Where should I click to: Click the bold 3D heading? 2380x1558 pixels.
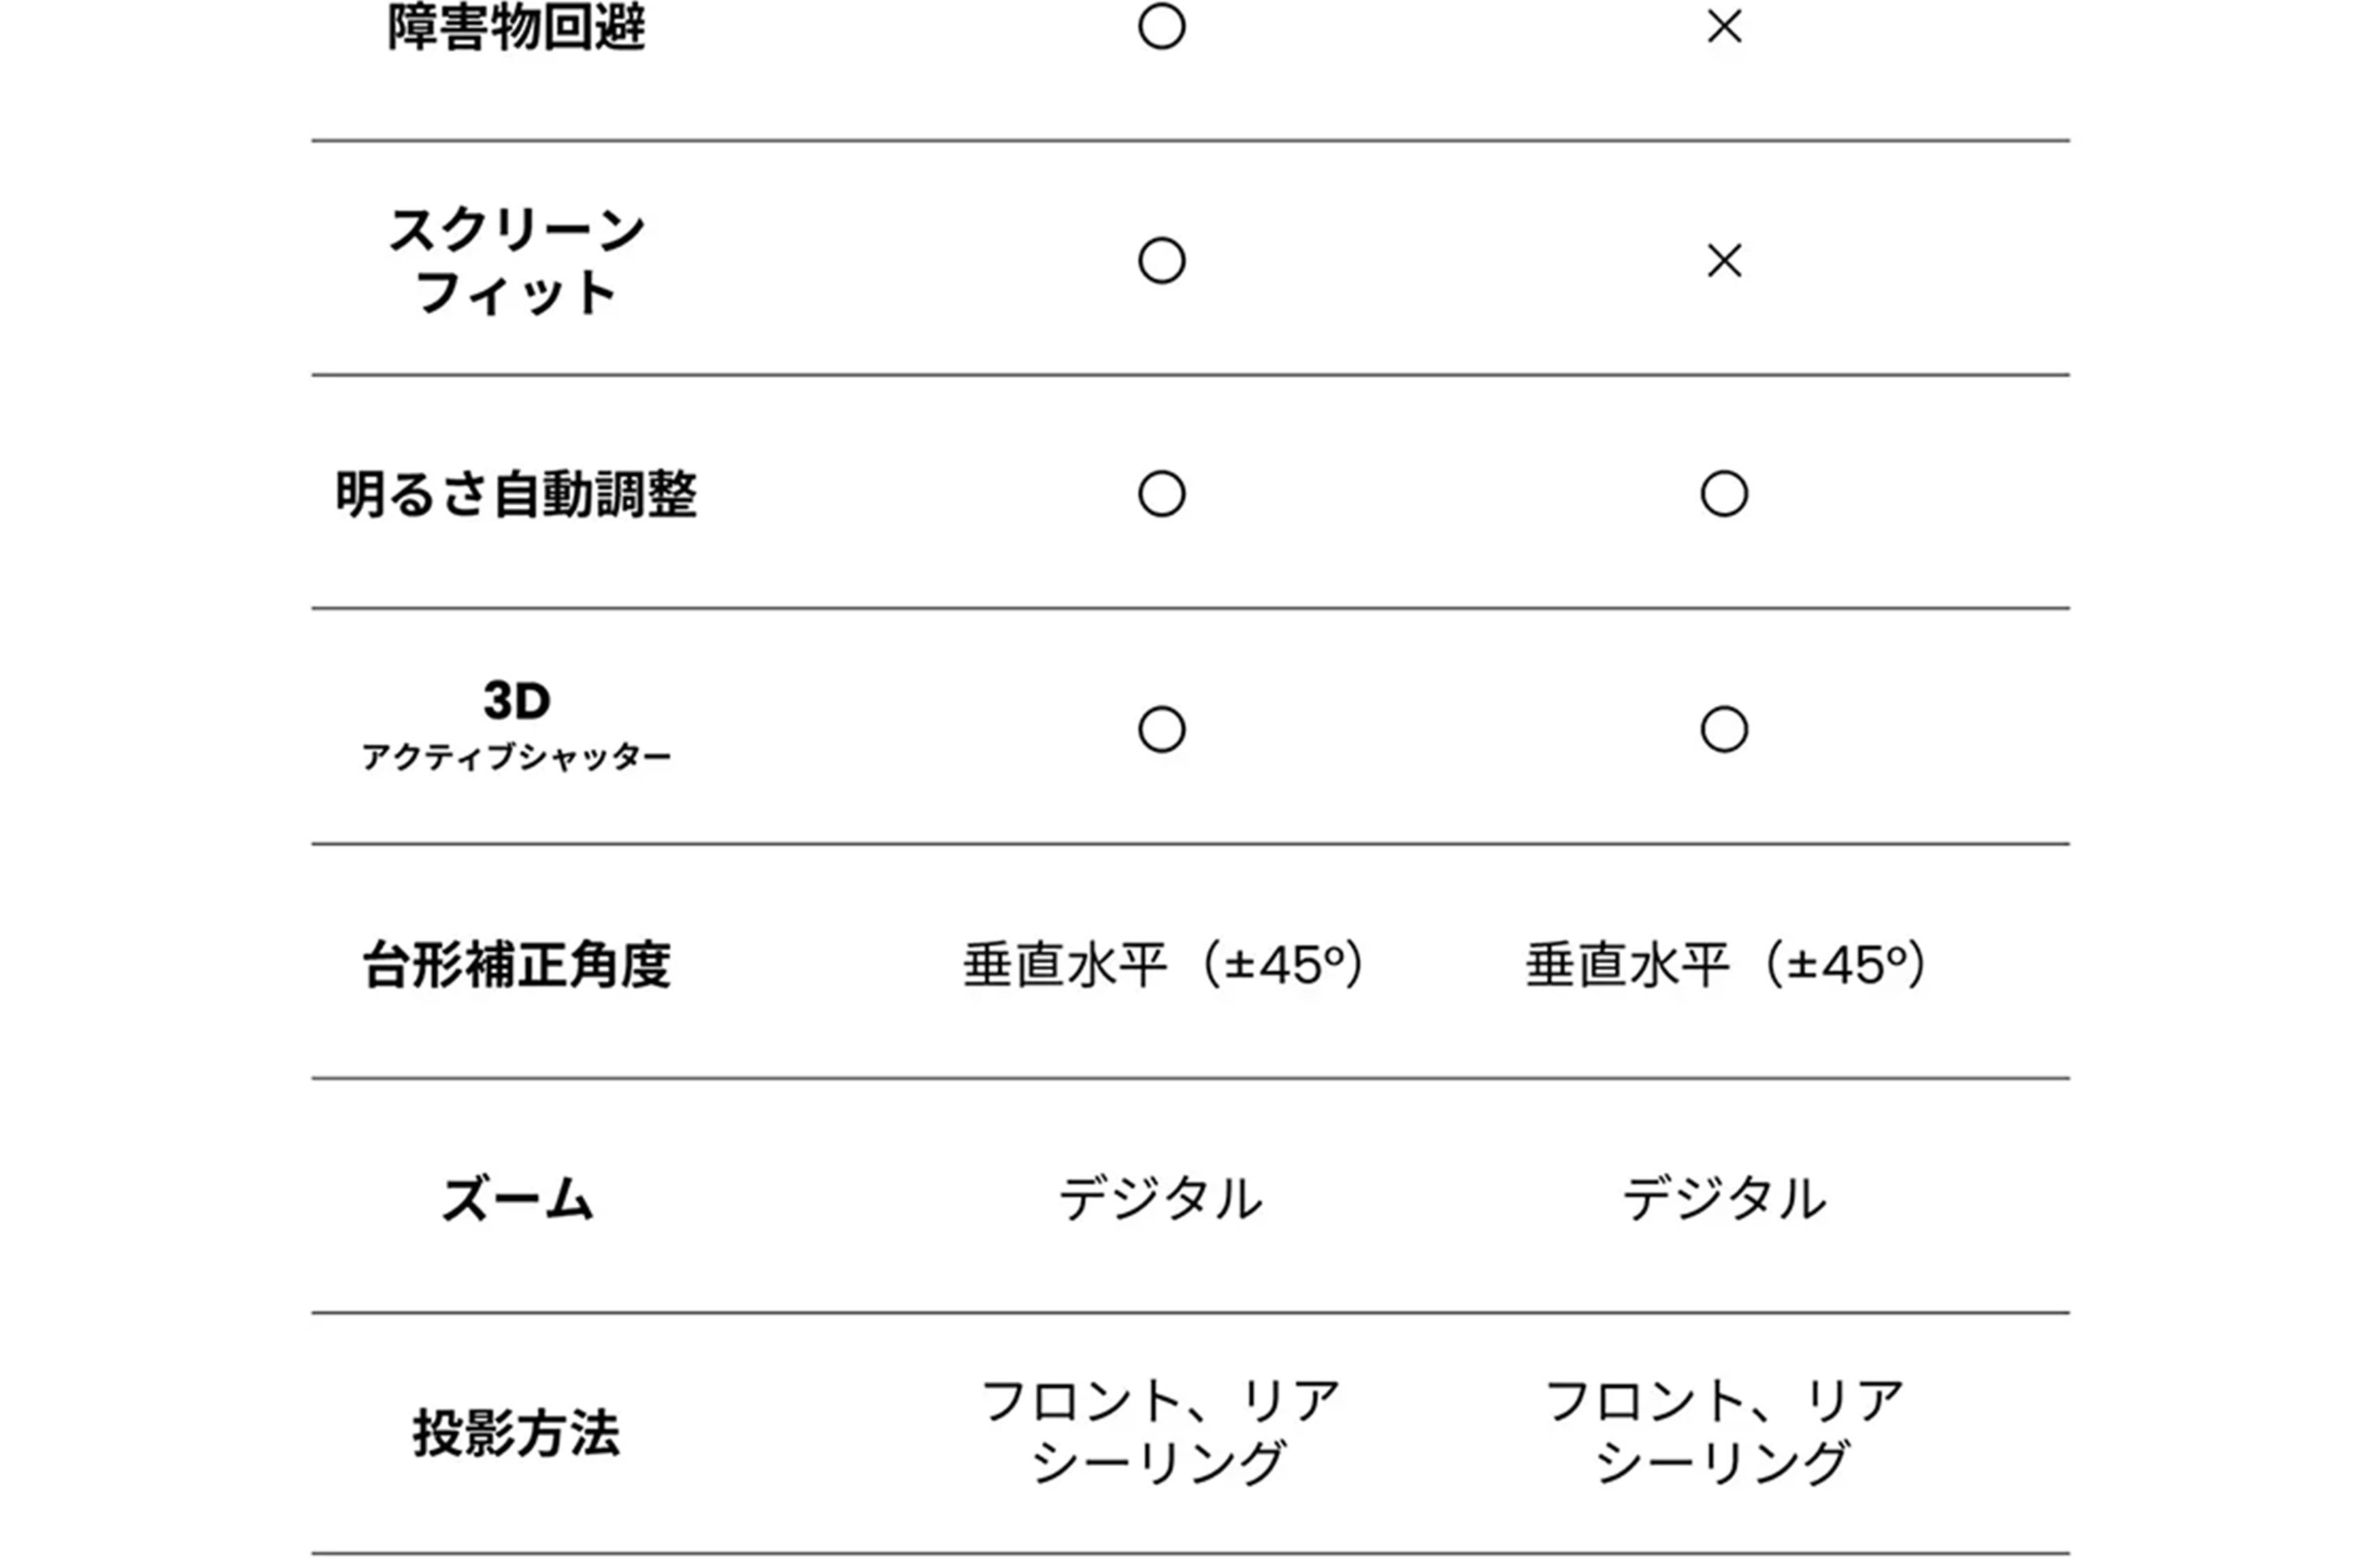tap(516, 700)
